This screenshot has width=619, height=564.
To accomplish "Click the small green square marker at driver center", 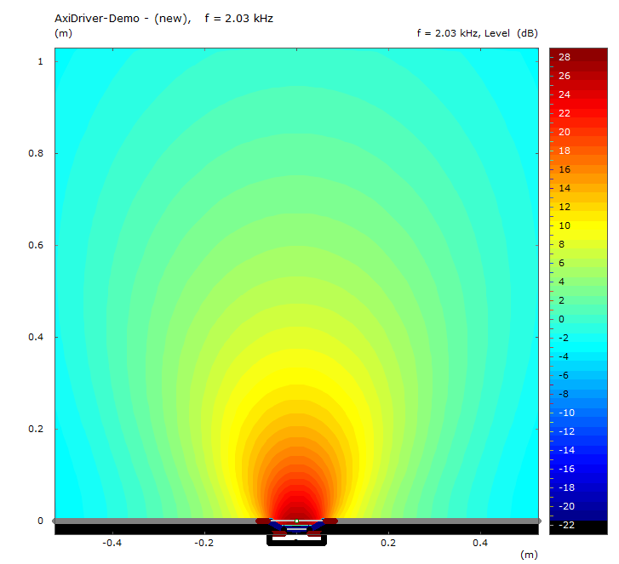I will pyautogui.click(x=296, y=520).
